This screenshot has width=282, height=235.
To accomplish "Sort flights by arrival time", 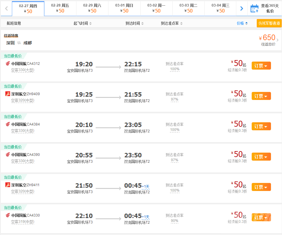I will 134,23.
